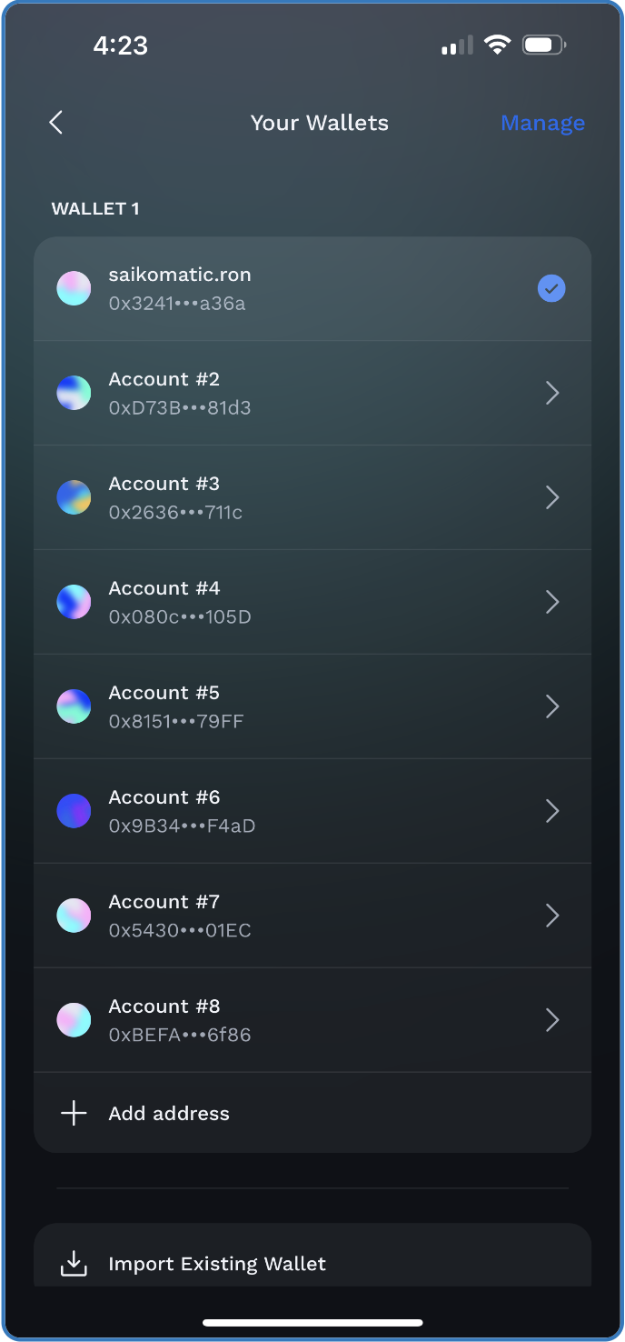Open Account #5 via its chevron
The image size is (625, 1342).
click(552, 706)
